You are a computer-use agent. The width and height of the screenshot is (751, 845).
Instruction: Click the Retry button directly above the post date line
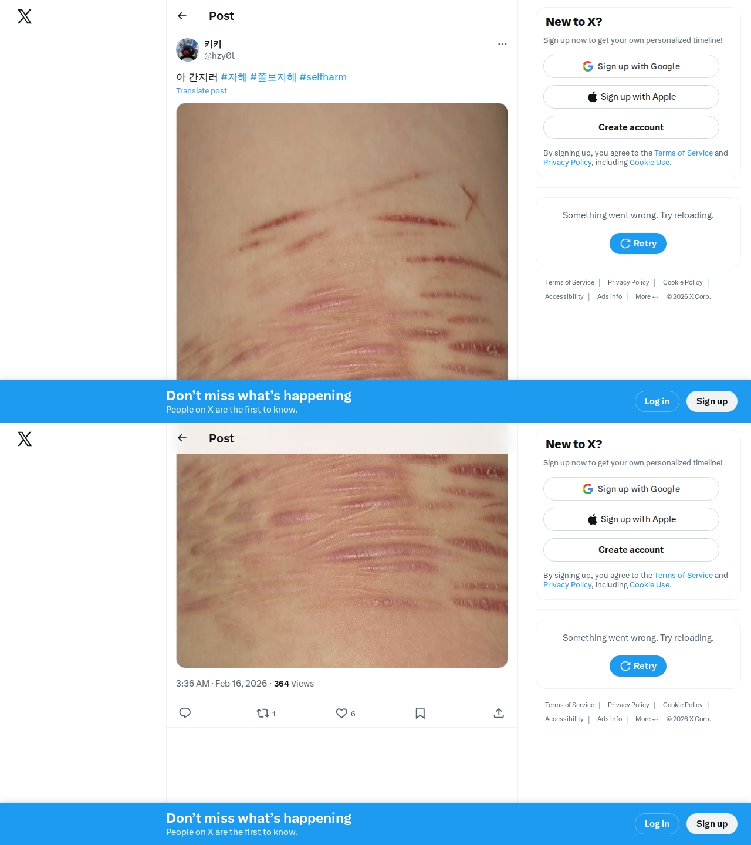(638, 666)
